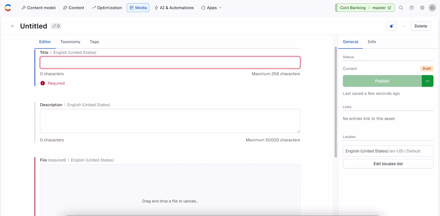Select the Info sidebar tab
The image size is (440, 216).
372,42
